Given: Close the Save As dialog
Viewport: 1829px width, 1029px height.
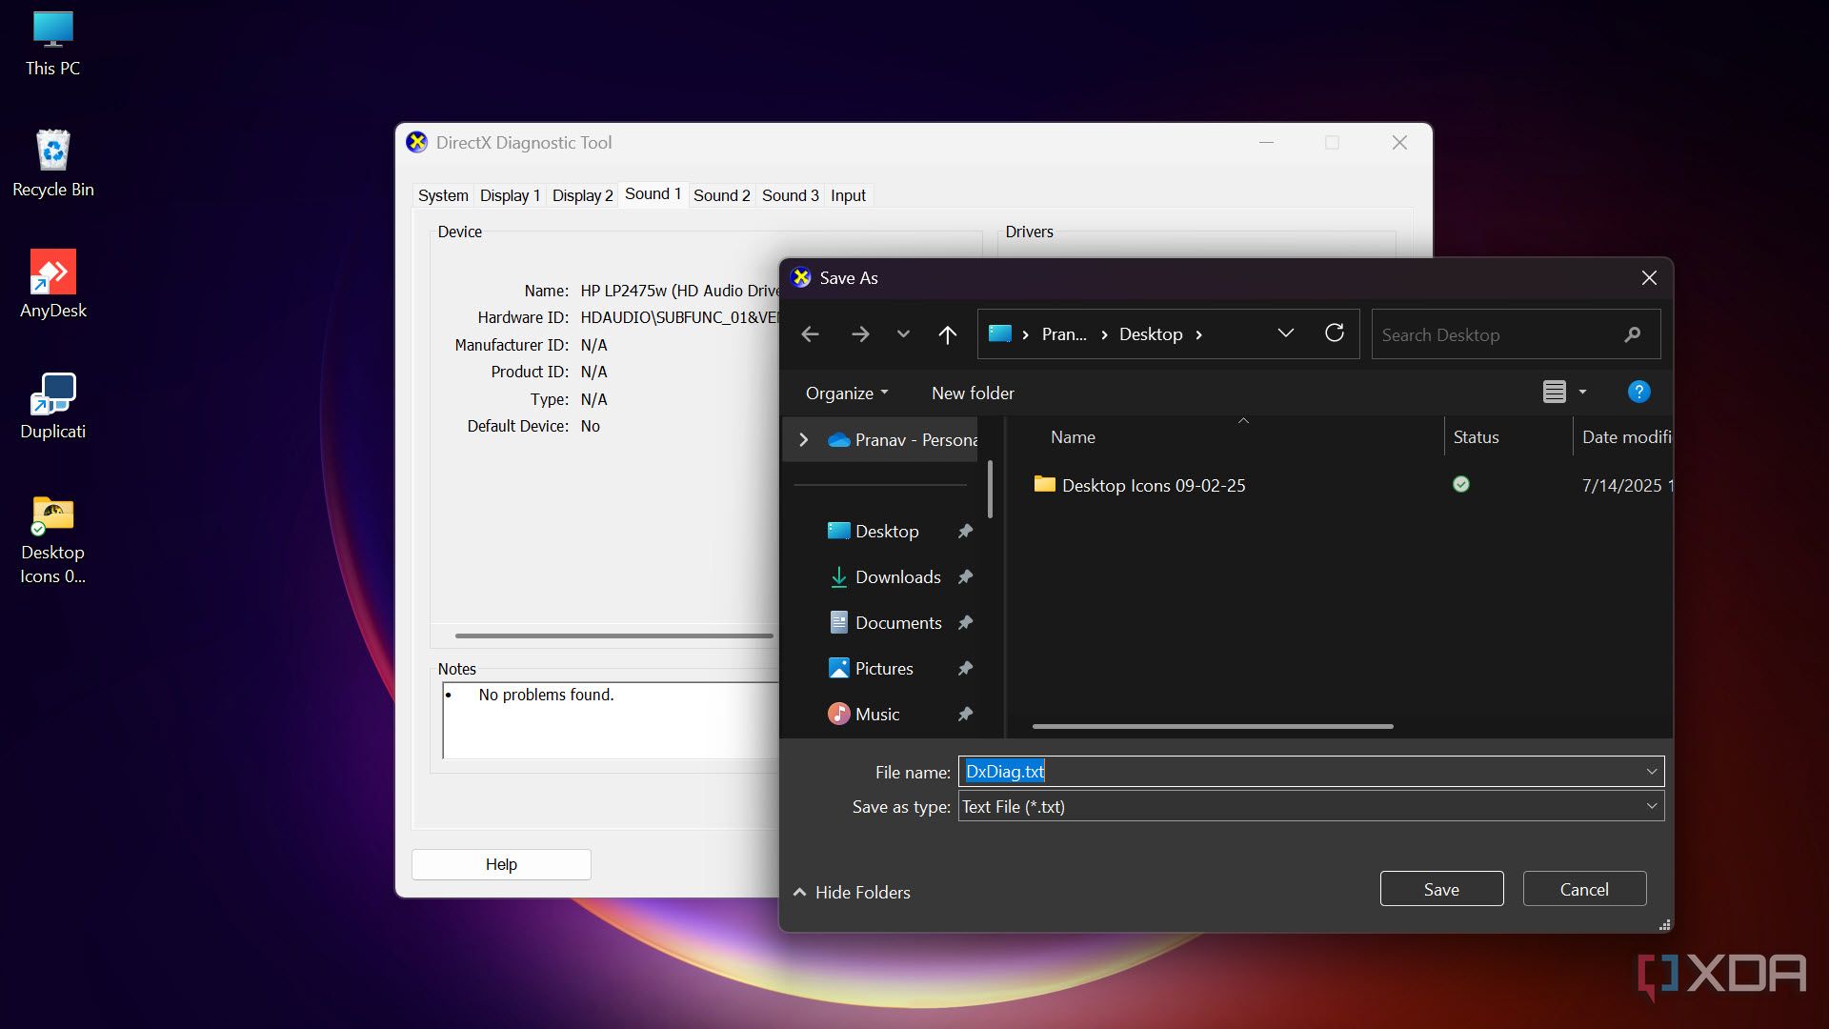Looking at the screenshot, I should click(x=1649, y=277).
